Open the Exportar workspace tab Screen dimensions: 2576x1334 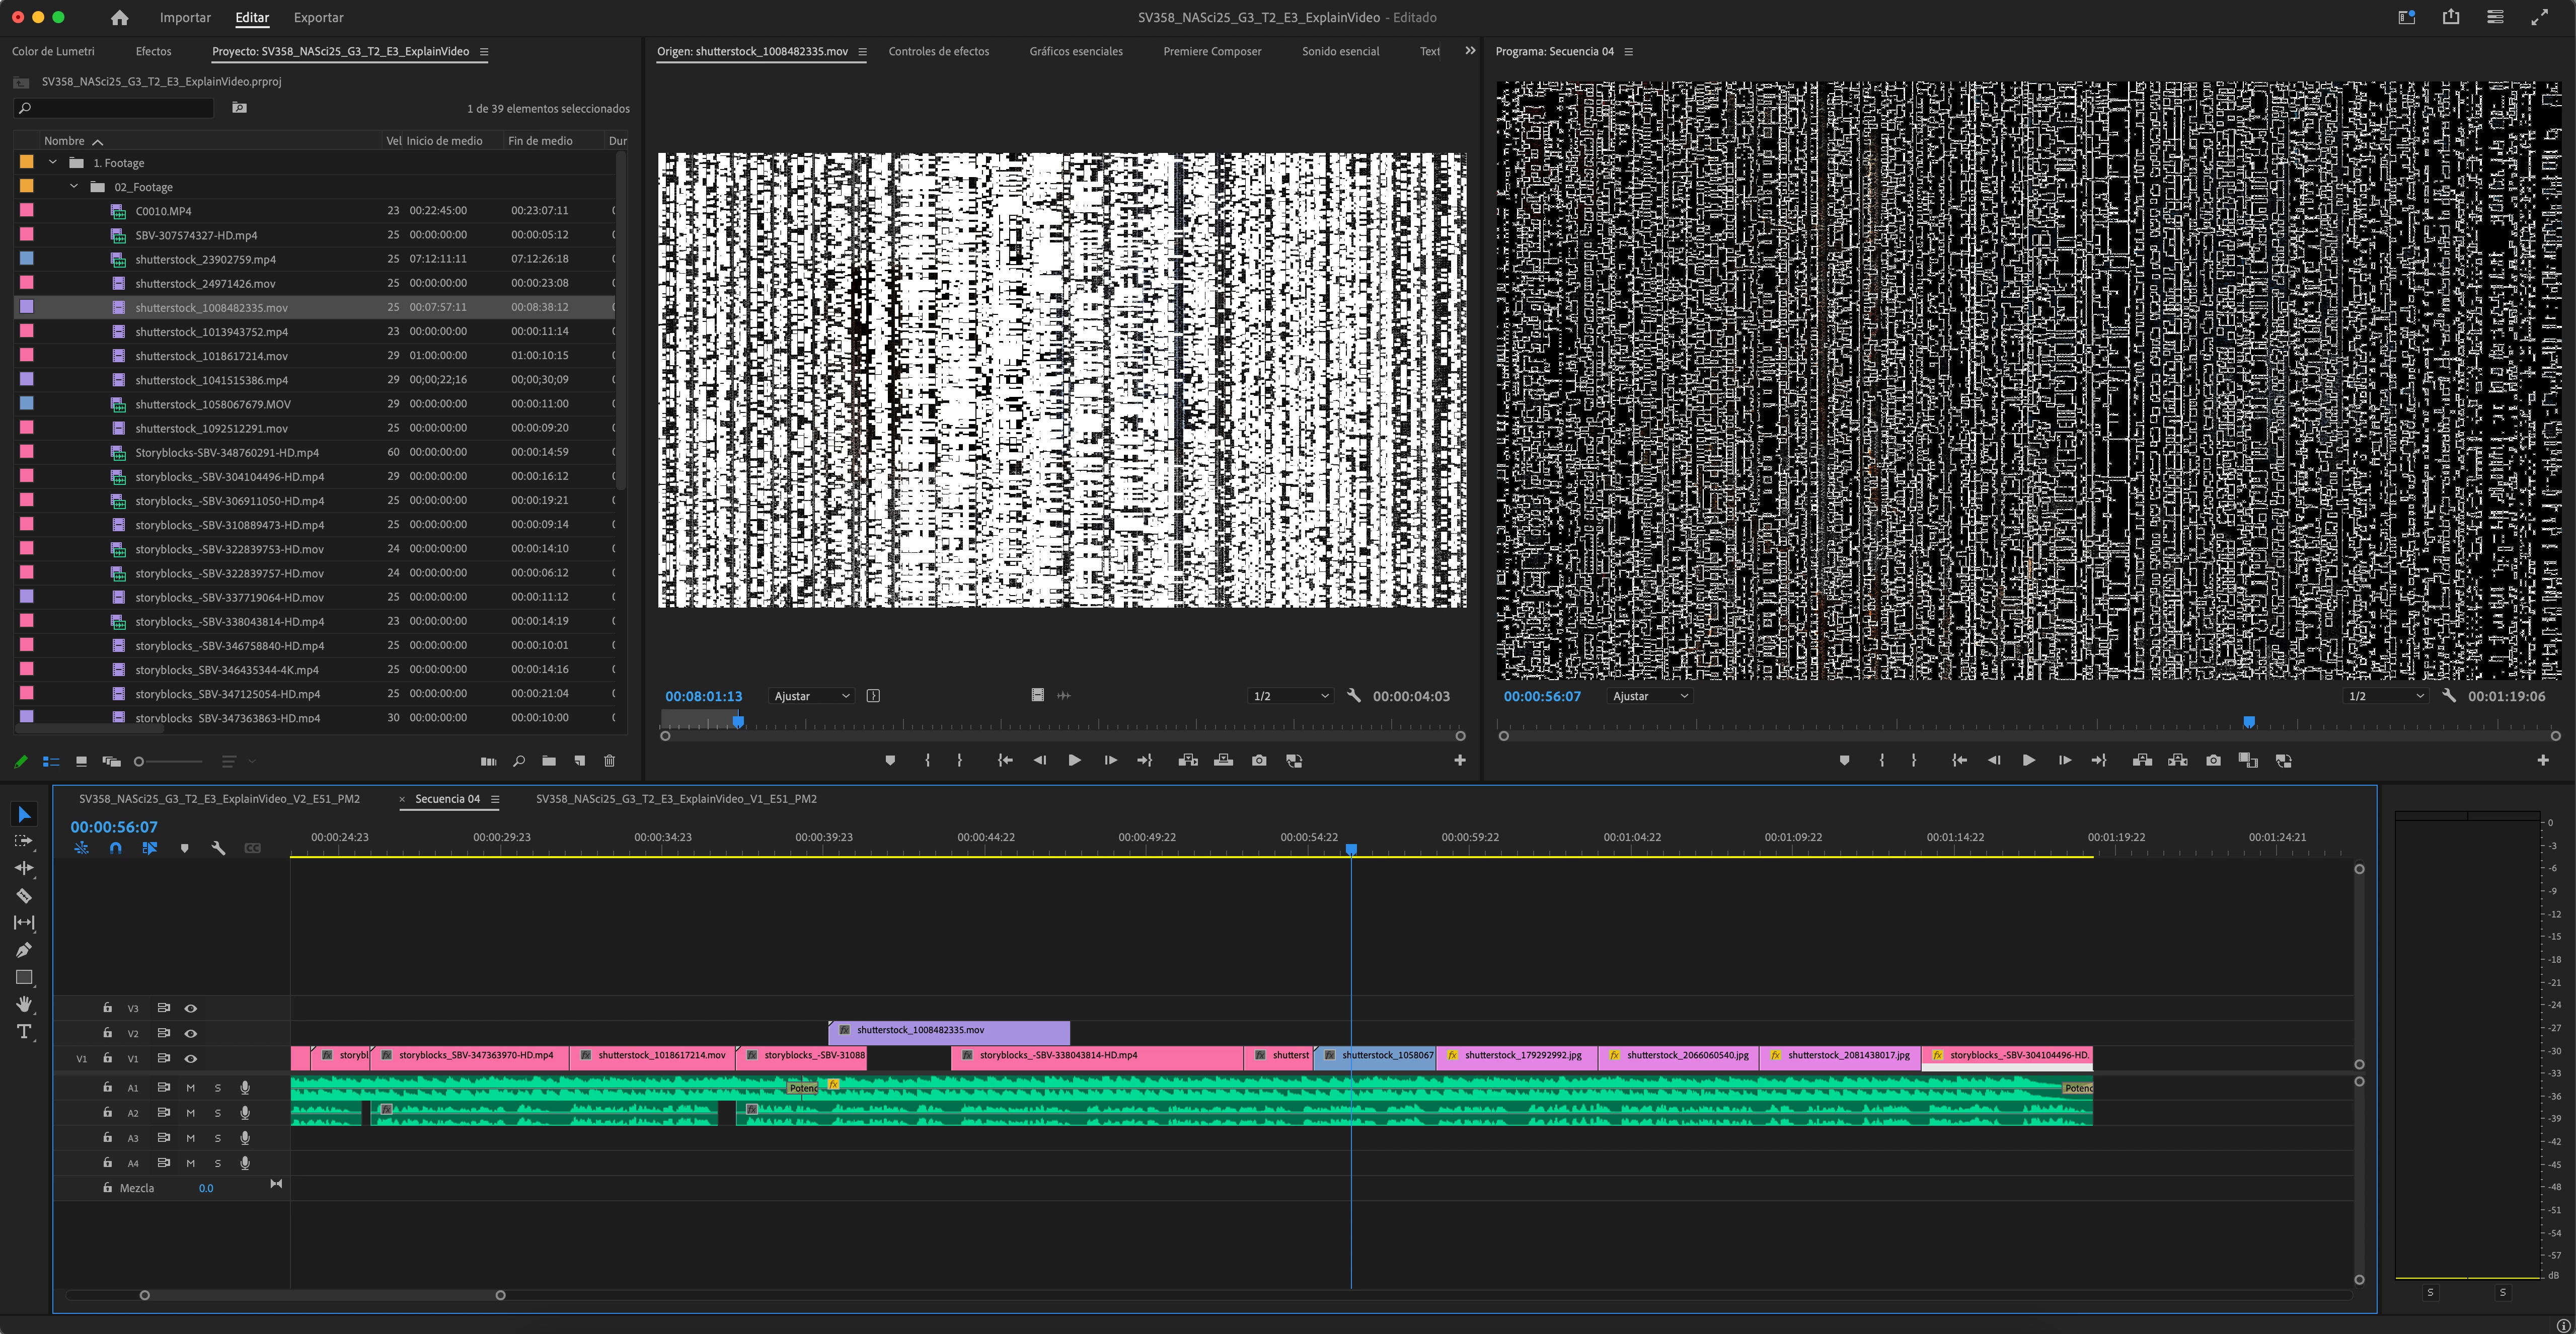point(318,17)
